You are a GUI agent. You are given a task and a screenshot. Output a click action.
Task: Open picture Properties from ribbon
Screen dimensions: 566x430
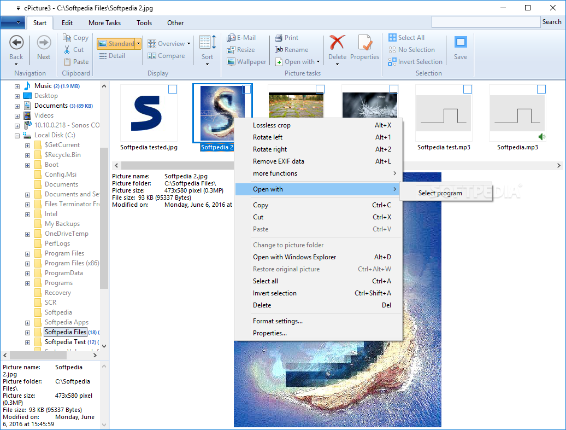click(x=364, y=48)
